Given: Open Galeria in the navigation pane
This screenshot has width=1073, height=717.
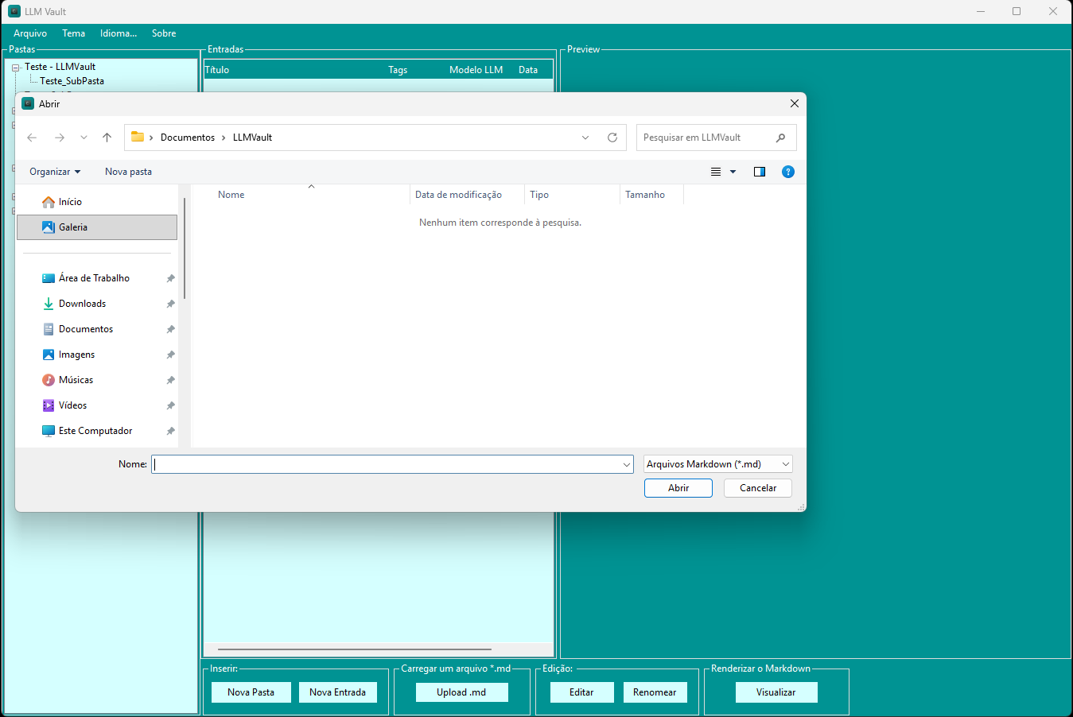Looking at the screenshot, I should (97, 227).
